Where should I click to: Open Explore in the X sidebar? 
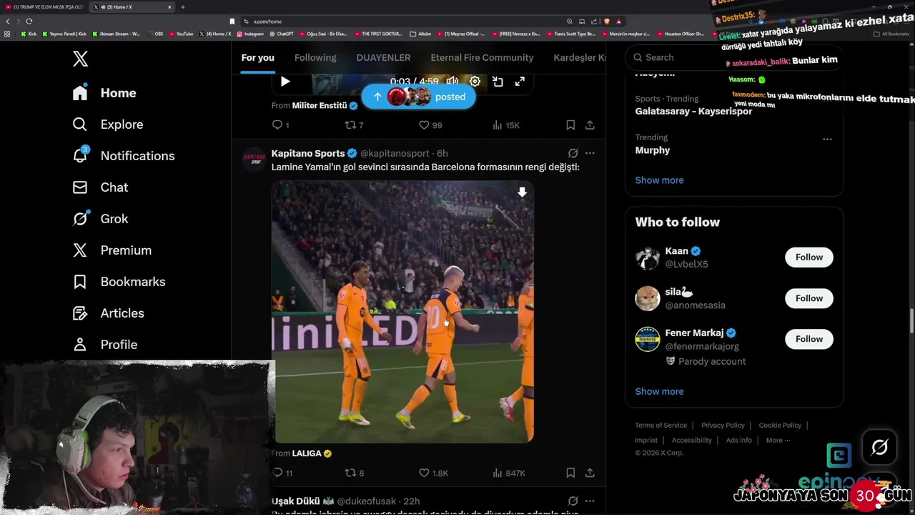click(x=108, y=124)
